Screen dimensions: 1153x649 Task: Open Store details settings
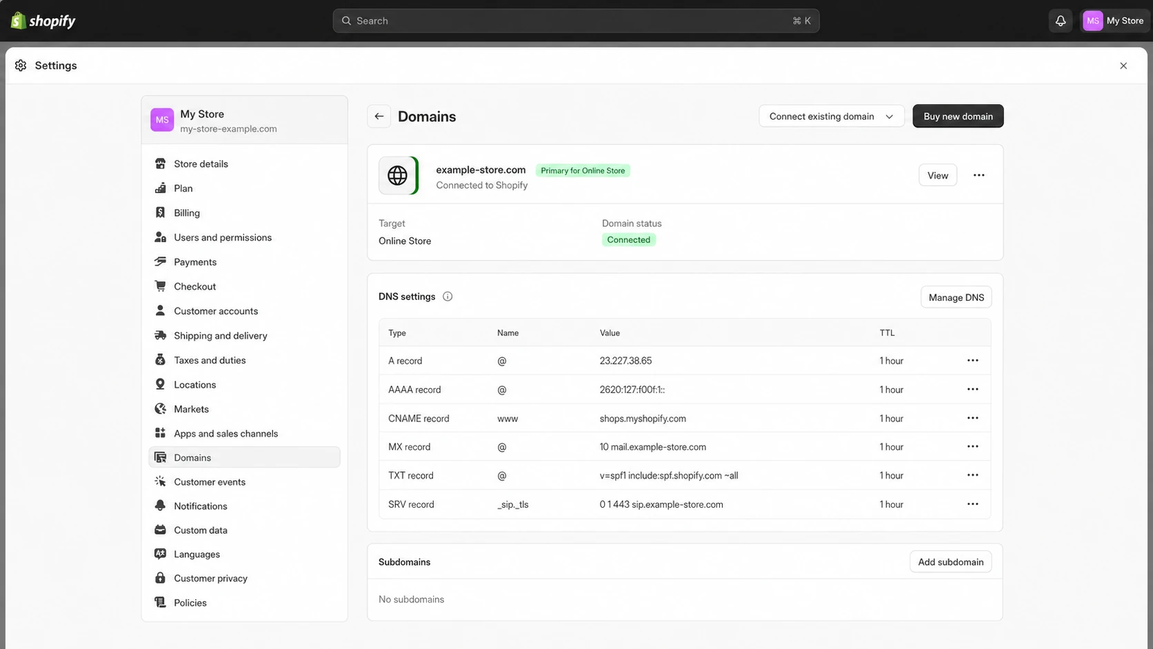click(244, 163)
